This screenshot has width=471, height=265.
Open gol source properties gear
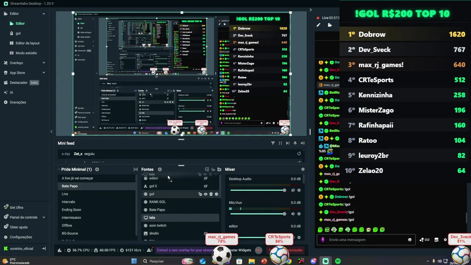click(216, 194)
